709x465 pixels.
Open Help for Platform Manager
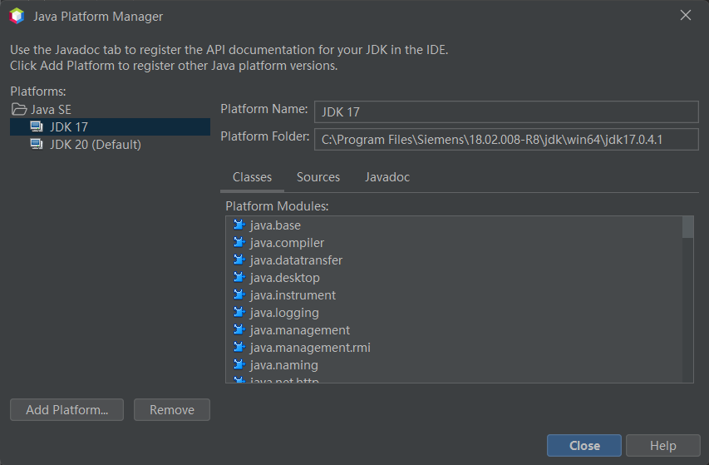(662, 446)
